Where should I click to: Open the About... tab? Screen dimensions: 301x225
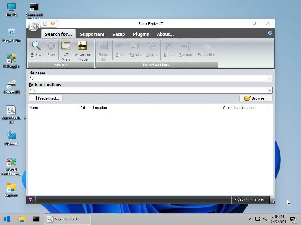coord(165,34)
